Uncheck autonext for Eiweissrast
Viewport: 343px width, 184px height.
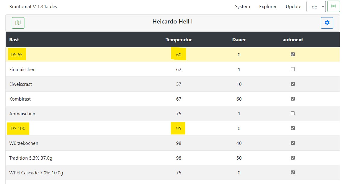293,84
